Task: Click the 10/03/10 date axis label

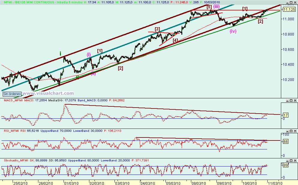Action: pos(249,183)
